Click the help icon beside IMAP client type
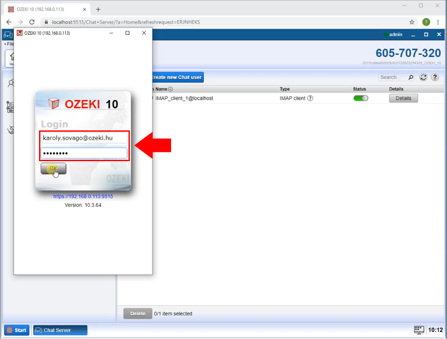Image resolution: width=447 pixels, height=339 pixels. click(310, 98)
